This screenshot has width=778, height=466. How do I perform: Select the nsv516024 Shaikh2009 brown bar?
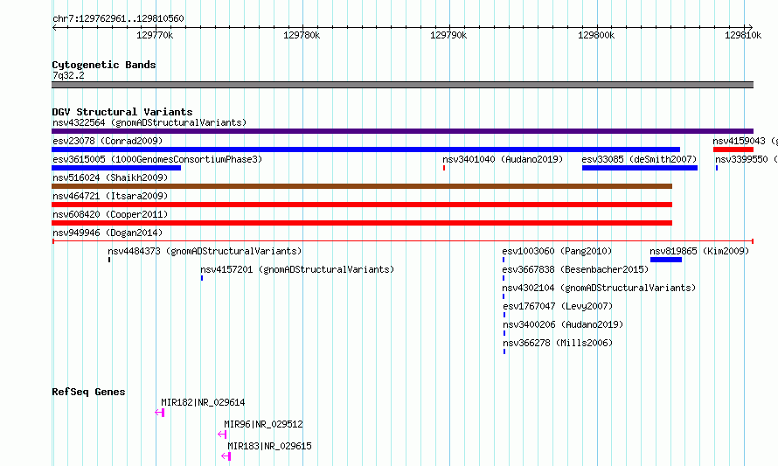362,186
